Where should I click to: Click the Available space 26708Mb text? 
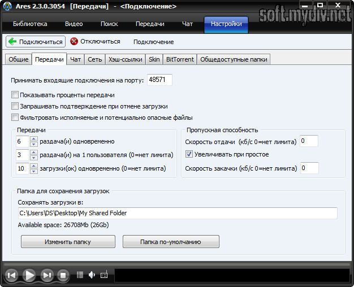click(63, 225)
